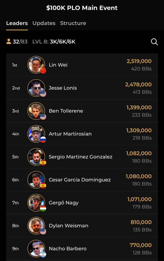
Task: Tap Lin Wei's 2,519,000 chip count
Action: 139,61
